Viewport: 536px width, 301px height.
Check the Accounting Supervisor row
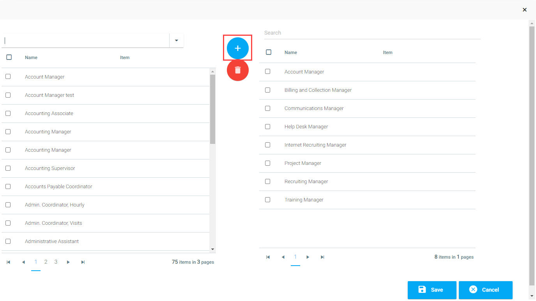click(x=8, y=168)
